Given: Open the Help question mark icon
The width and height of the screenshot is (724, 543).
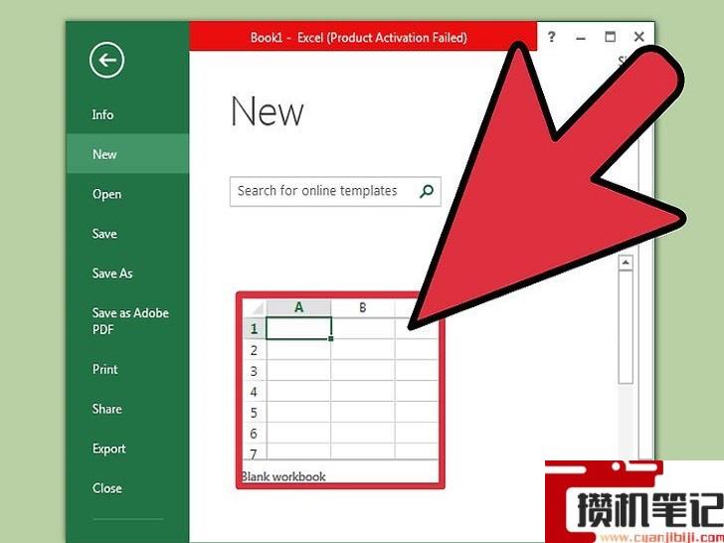Looking at the screenshot, I should click(x=551, y=37).
